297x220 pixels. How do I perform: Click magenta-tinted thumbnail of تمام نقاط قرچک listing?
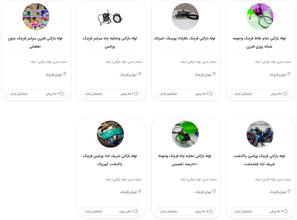pyautogui.click(x=260, y=17)
